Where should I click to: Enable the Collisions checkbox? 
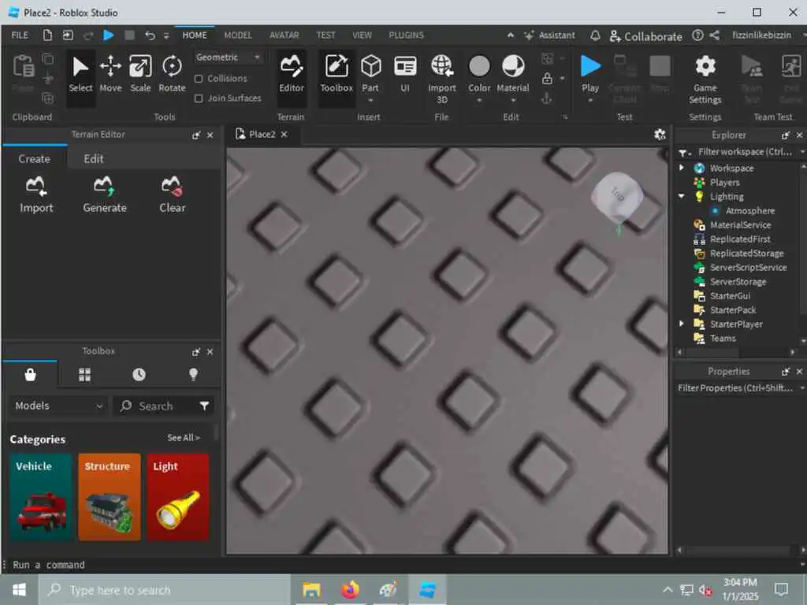[x=199, y=79]
